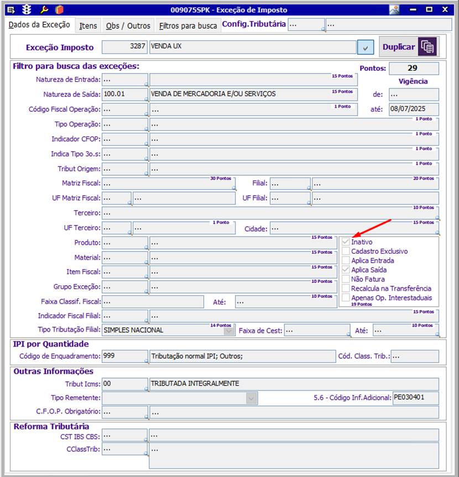
Task: Click Código Inf.Adicional field PE030401
Action: click(x=415, y=398)
